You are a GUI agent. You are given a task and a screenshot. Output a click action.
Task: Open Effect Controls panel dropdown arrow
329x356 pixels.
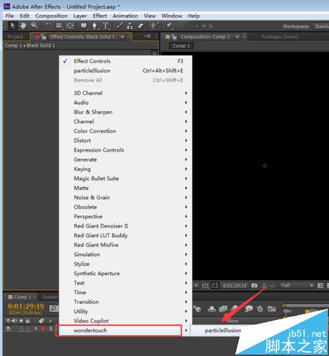click(122, 37)
